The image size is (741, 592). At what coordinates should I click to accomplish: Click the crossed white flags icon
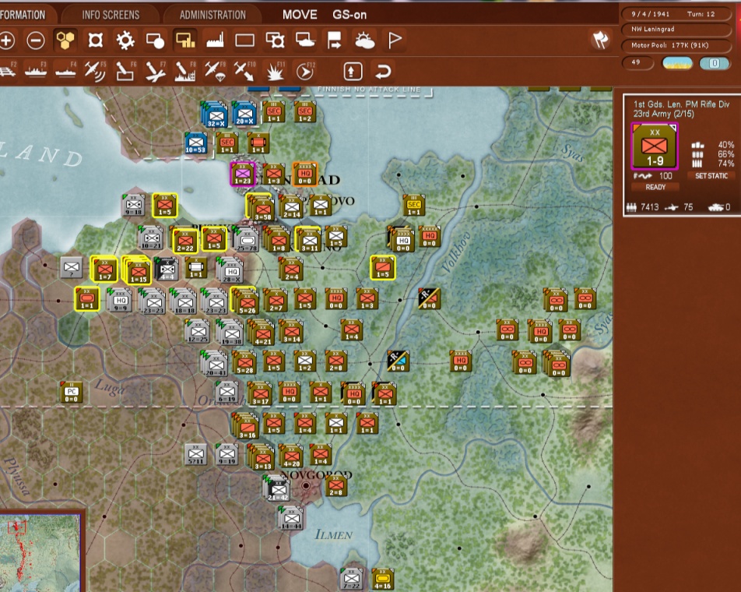pos(600,40)
